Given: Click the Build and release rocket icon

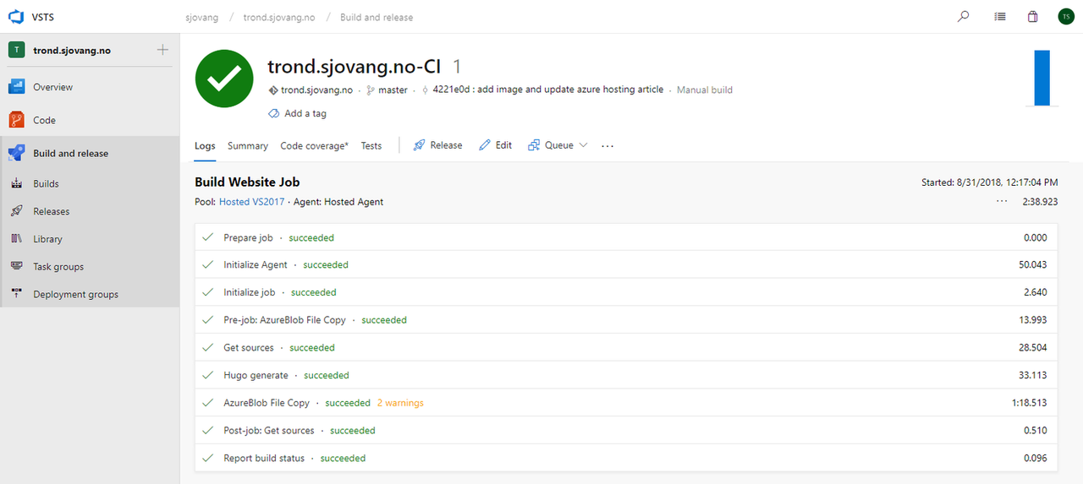Looking at the screenshot, I should point(16,153).
